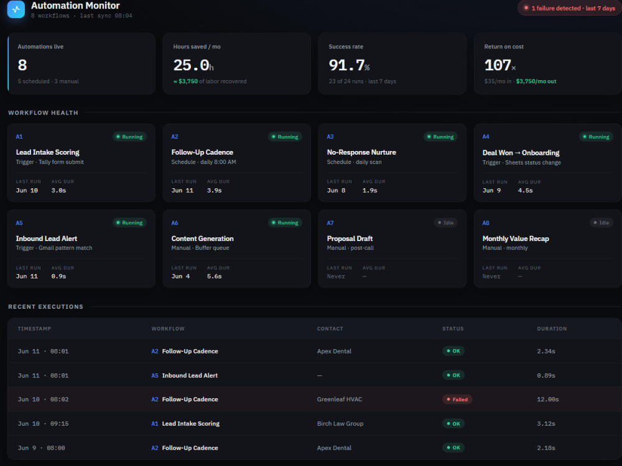Select the Jun 11 Inbound Lead Alert execution
This screenshot has height=466, width=622.
pos(314,375)
